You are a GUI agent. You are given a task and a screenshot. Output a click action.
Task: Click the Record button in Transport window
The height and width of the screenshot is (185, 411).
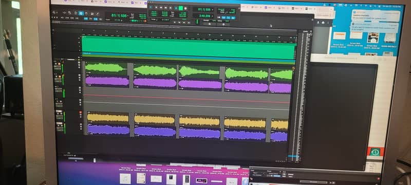(185, 8)
